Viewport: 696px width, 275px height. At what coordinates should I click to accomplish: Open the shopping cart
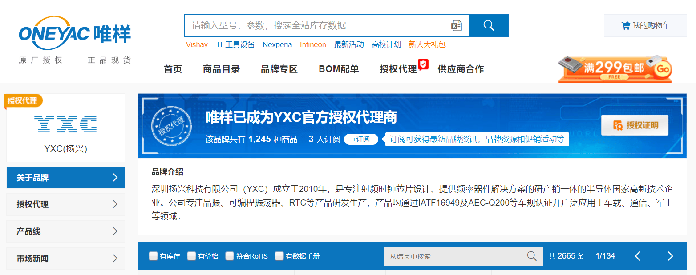pos(645,26)
